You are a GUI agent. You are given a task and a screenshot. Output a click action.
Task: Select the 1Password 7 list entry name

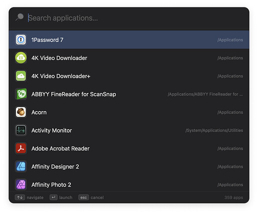tap(47, 40)
